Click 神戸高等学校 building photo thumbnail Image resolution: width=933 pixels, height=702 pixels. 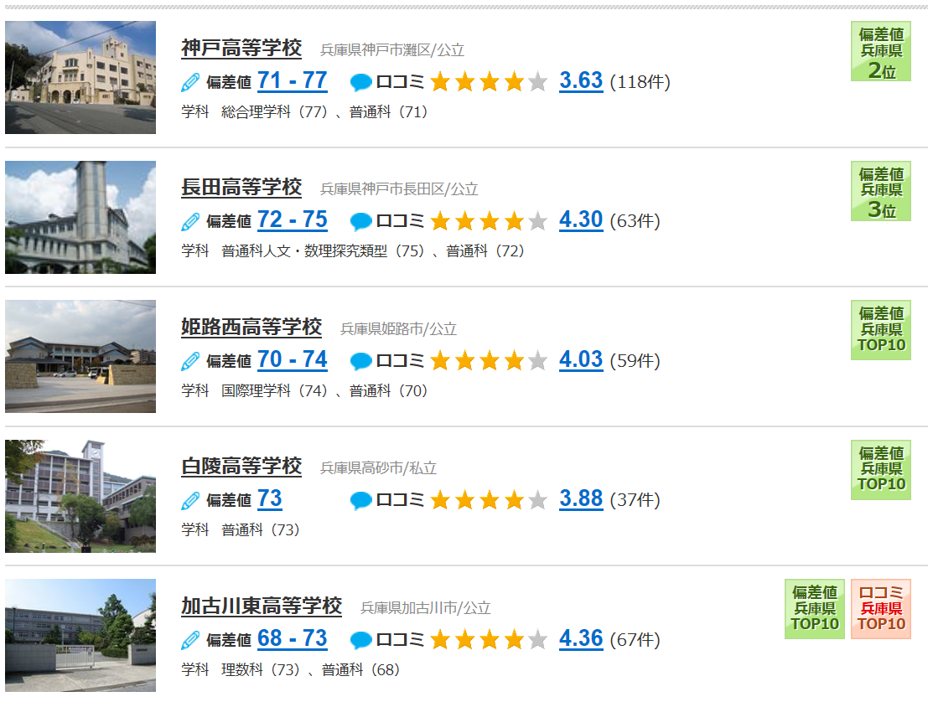click(80, 77)
